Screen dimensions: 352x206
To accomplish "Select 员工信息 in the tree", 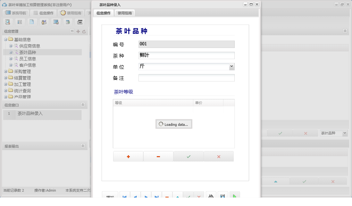I will coord(28,58).
